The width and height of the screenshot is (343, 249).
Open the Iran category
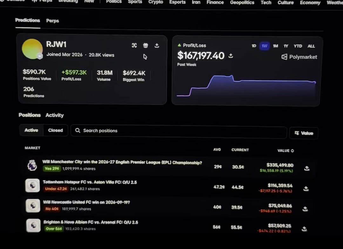[196, 2]
